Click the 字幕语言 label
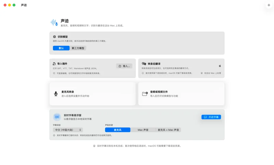The width and height of the screenshot is (274, 165). pyautogui.click(x=57, y=125)
